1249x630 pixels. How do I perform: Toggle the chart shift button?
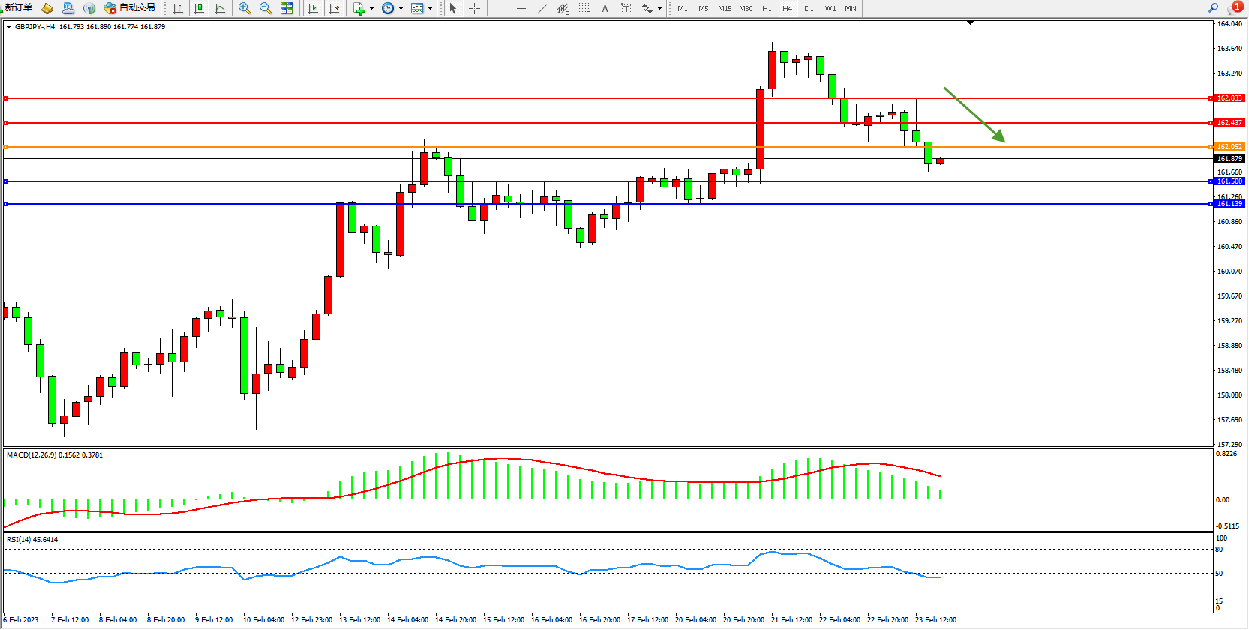click(334, 8)
